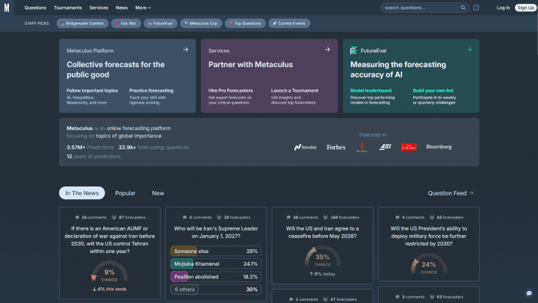The width and height of the screenshot is (538, 303).
Task: Click the Metaculus logo icon
Action: point(7,7)
